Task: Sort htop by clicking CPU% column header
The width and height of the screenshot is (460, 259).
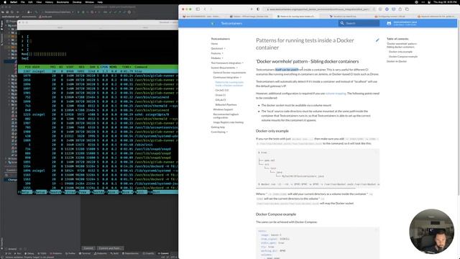Action: [104, 67]
